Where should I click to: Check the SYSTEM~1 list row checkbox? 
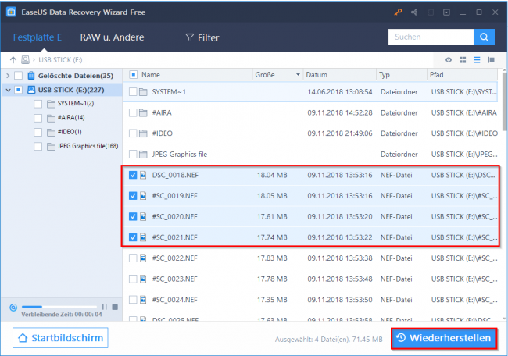pyautogui.click(x=133, y=92)
